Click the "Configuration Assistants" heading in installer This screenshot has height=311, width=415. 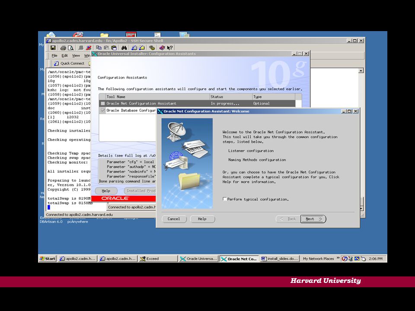point(122,77)
